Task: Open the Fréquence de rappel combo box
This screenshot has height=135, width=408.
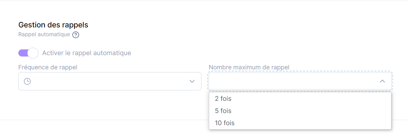Action: click(110, 81)
